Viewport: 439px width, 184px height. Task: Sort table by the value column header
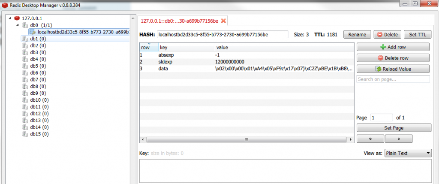[284, 47]
